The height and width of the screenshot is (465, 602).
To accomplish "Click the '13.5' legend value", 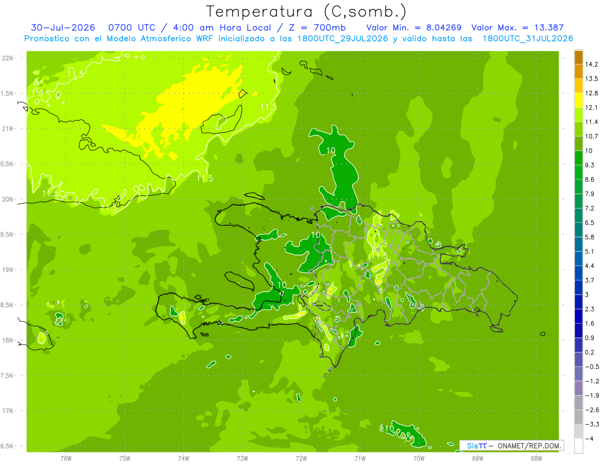I will point(591,79).
